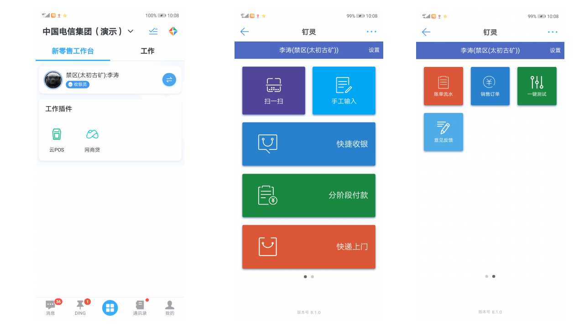The width and height of the screenshot is (584, 328).
Task: Tap 设置 on the middle 钉灵 screen
Action: [374, 50]
